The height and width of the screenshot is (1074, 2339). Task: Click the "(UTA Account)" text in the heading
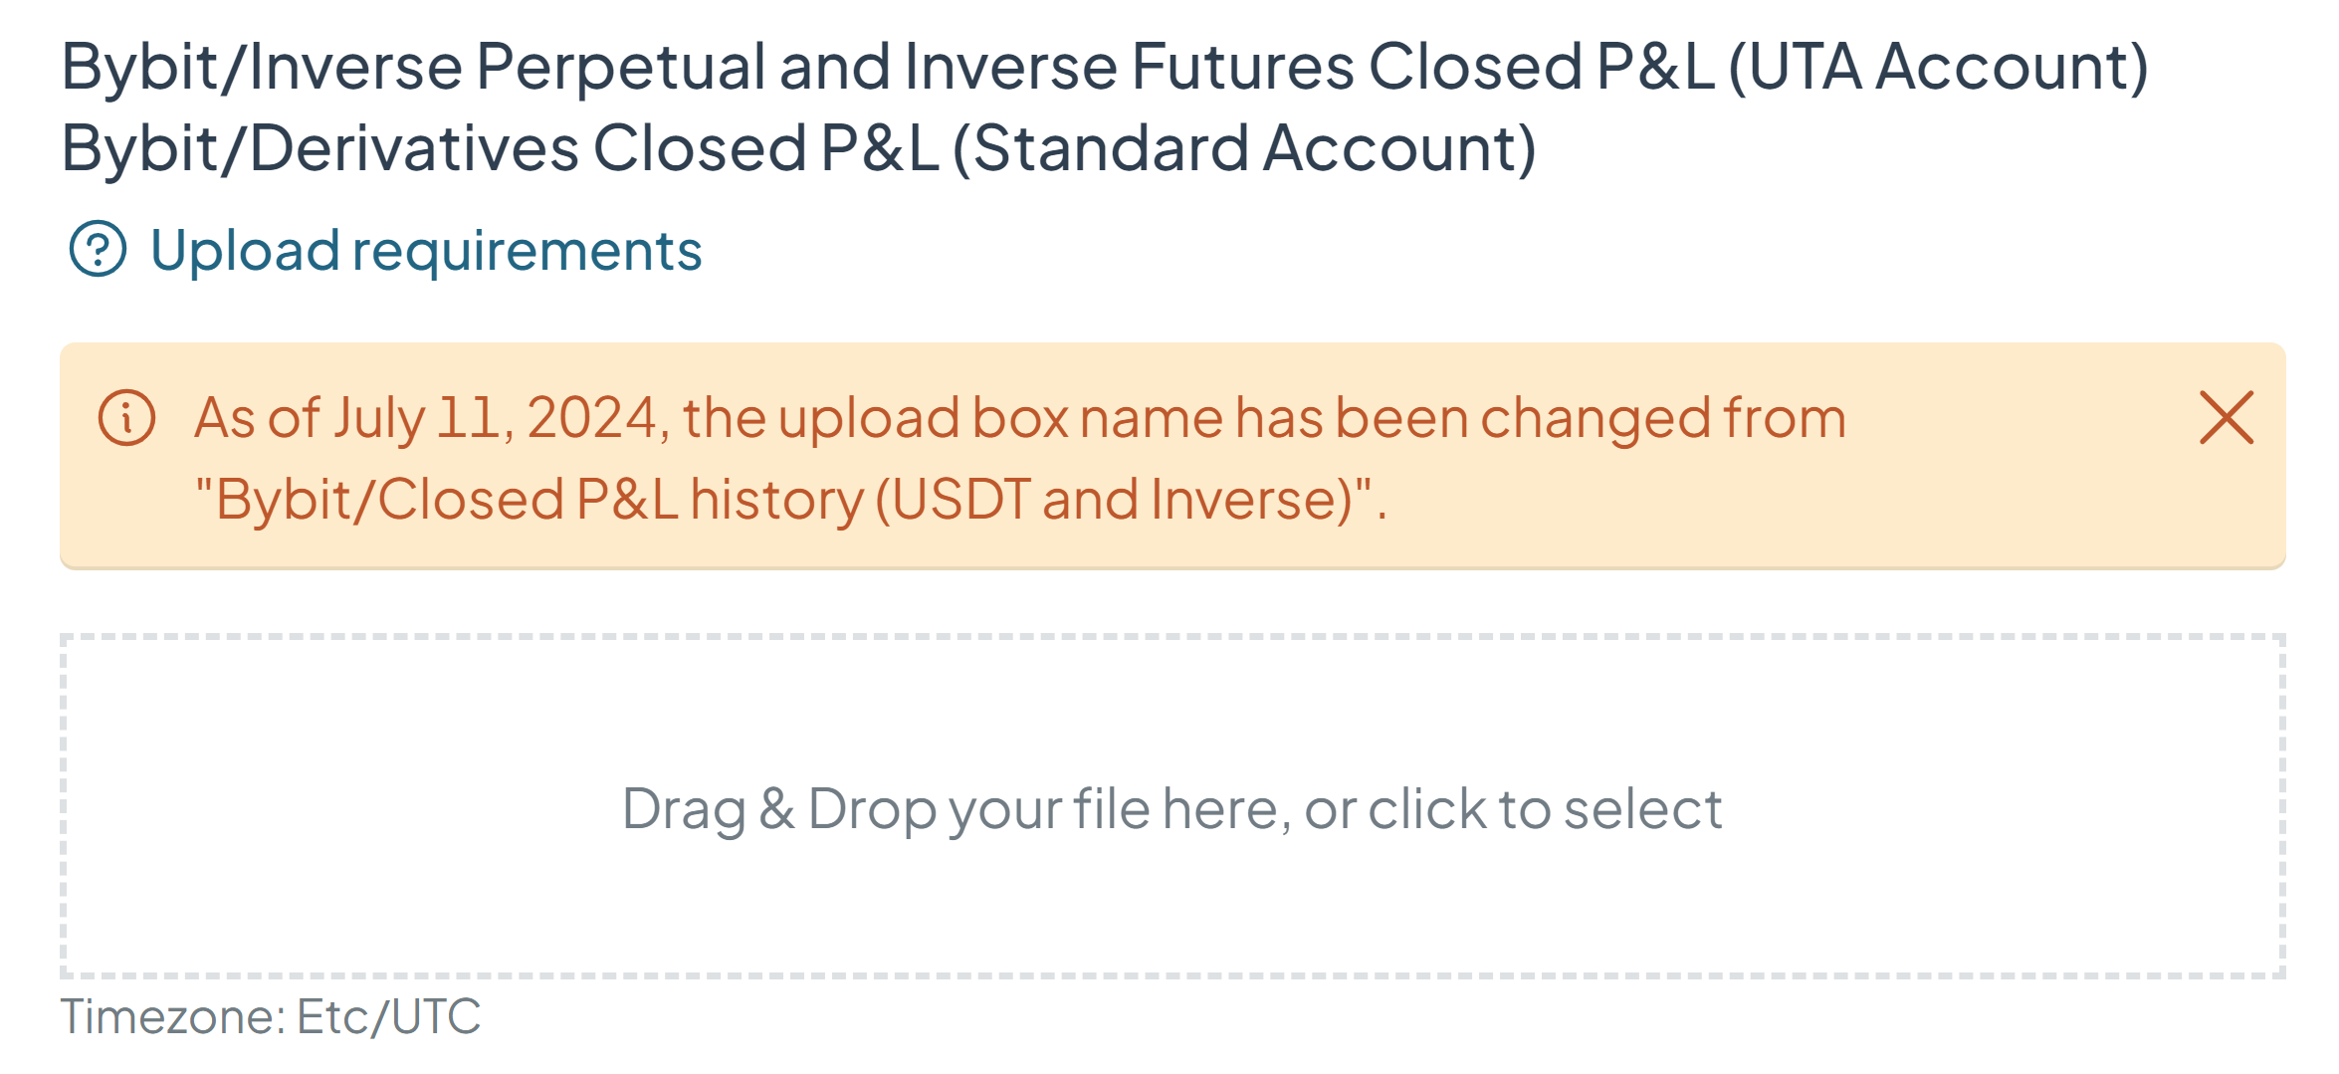tap(1938, 67)
